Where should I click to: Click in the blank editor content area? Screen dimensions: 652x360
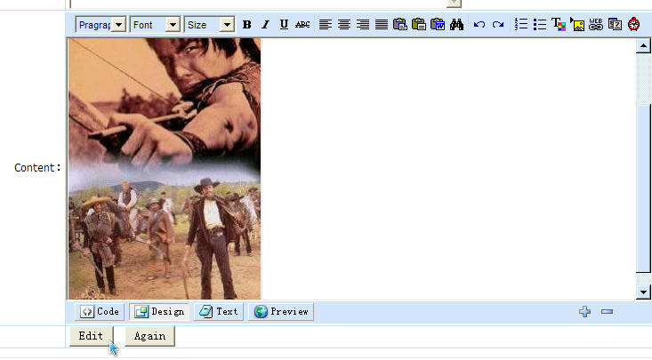pos(448,168)
